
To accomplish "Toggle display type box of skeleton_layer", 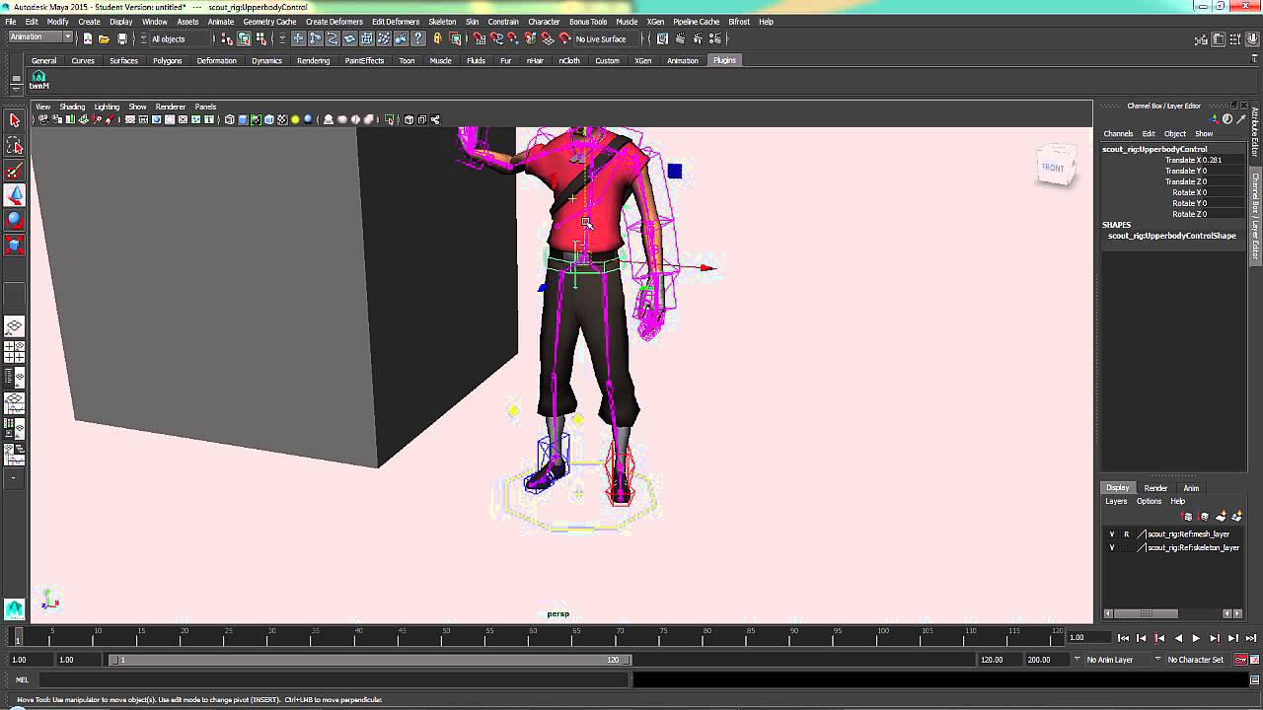I will tap(1126, 547).
